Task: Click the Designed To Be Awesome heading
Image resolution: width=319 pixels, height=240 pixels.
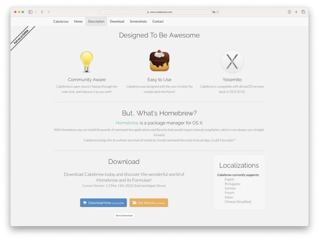Action: point(159,35)
